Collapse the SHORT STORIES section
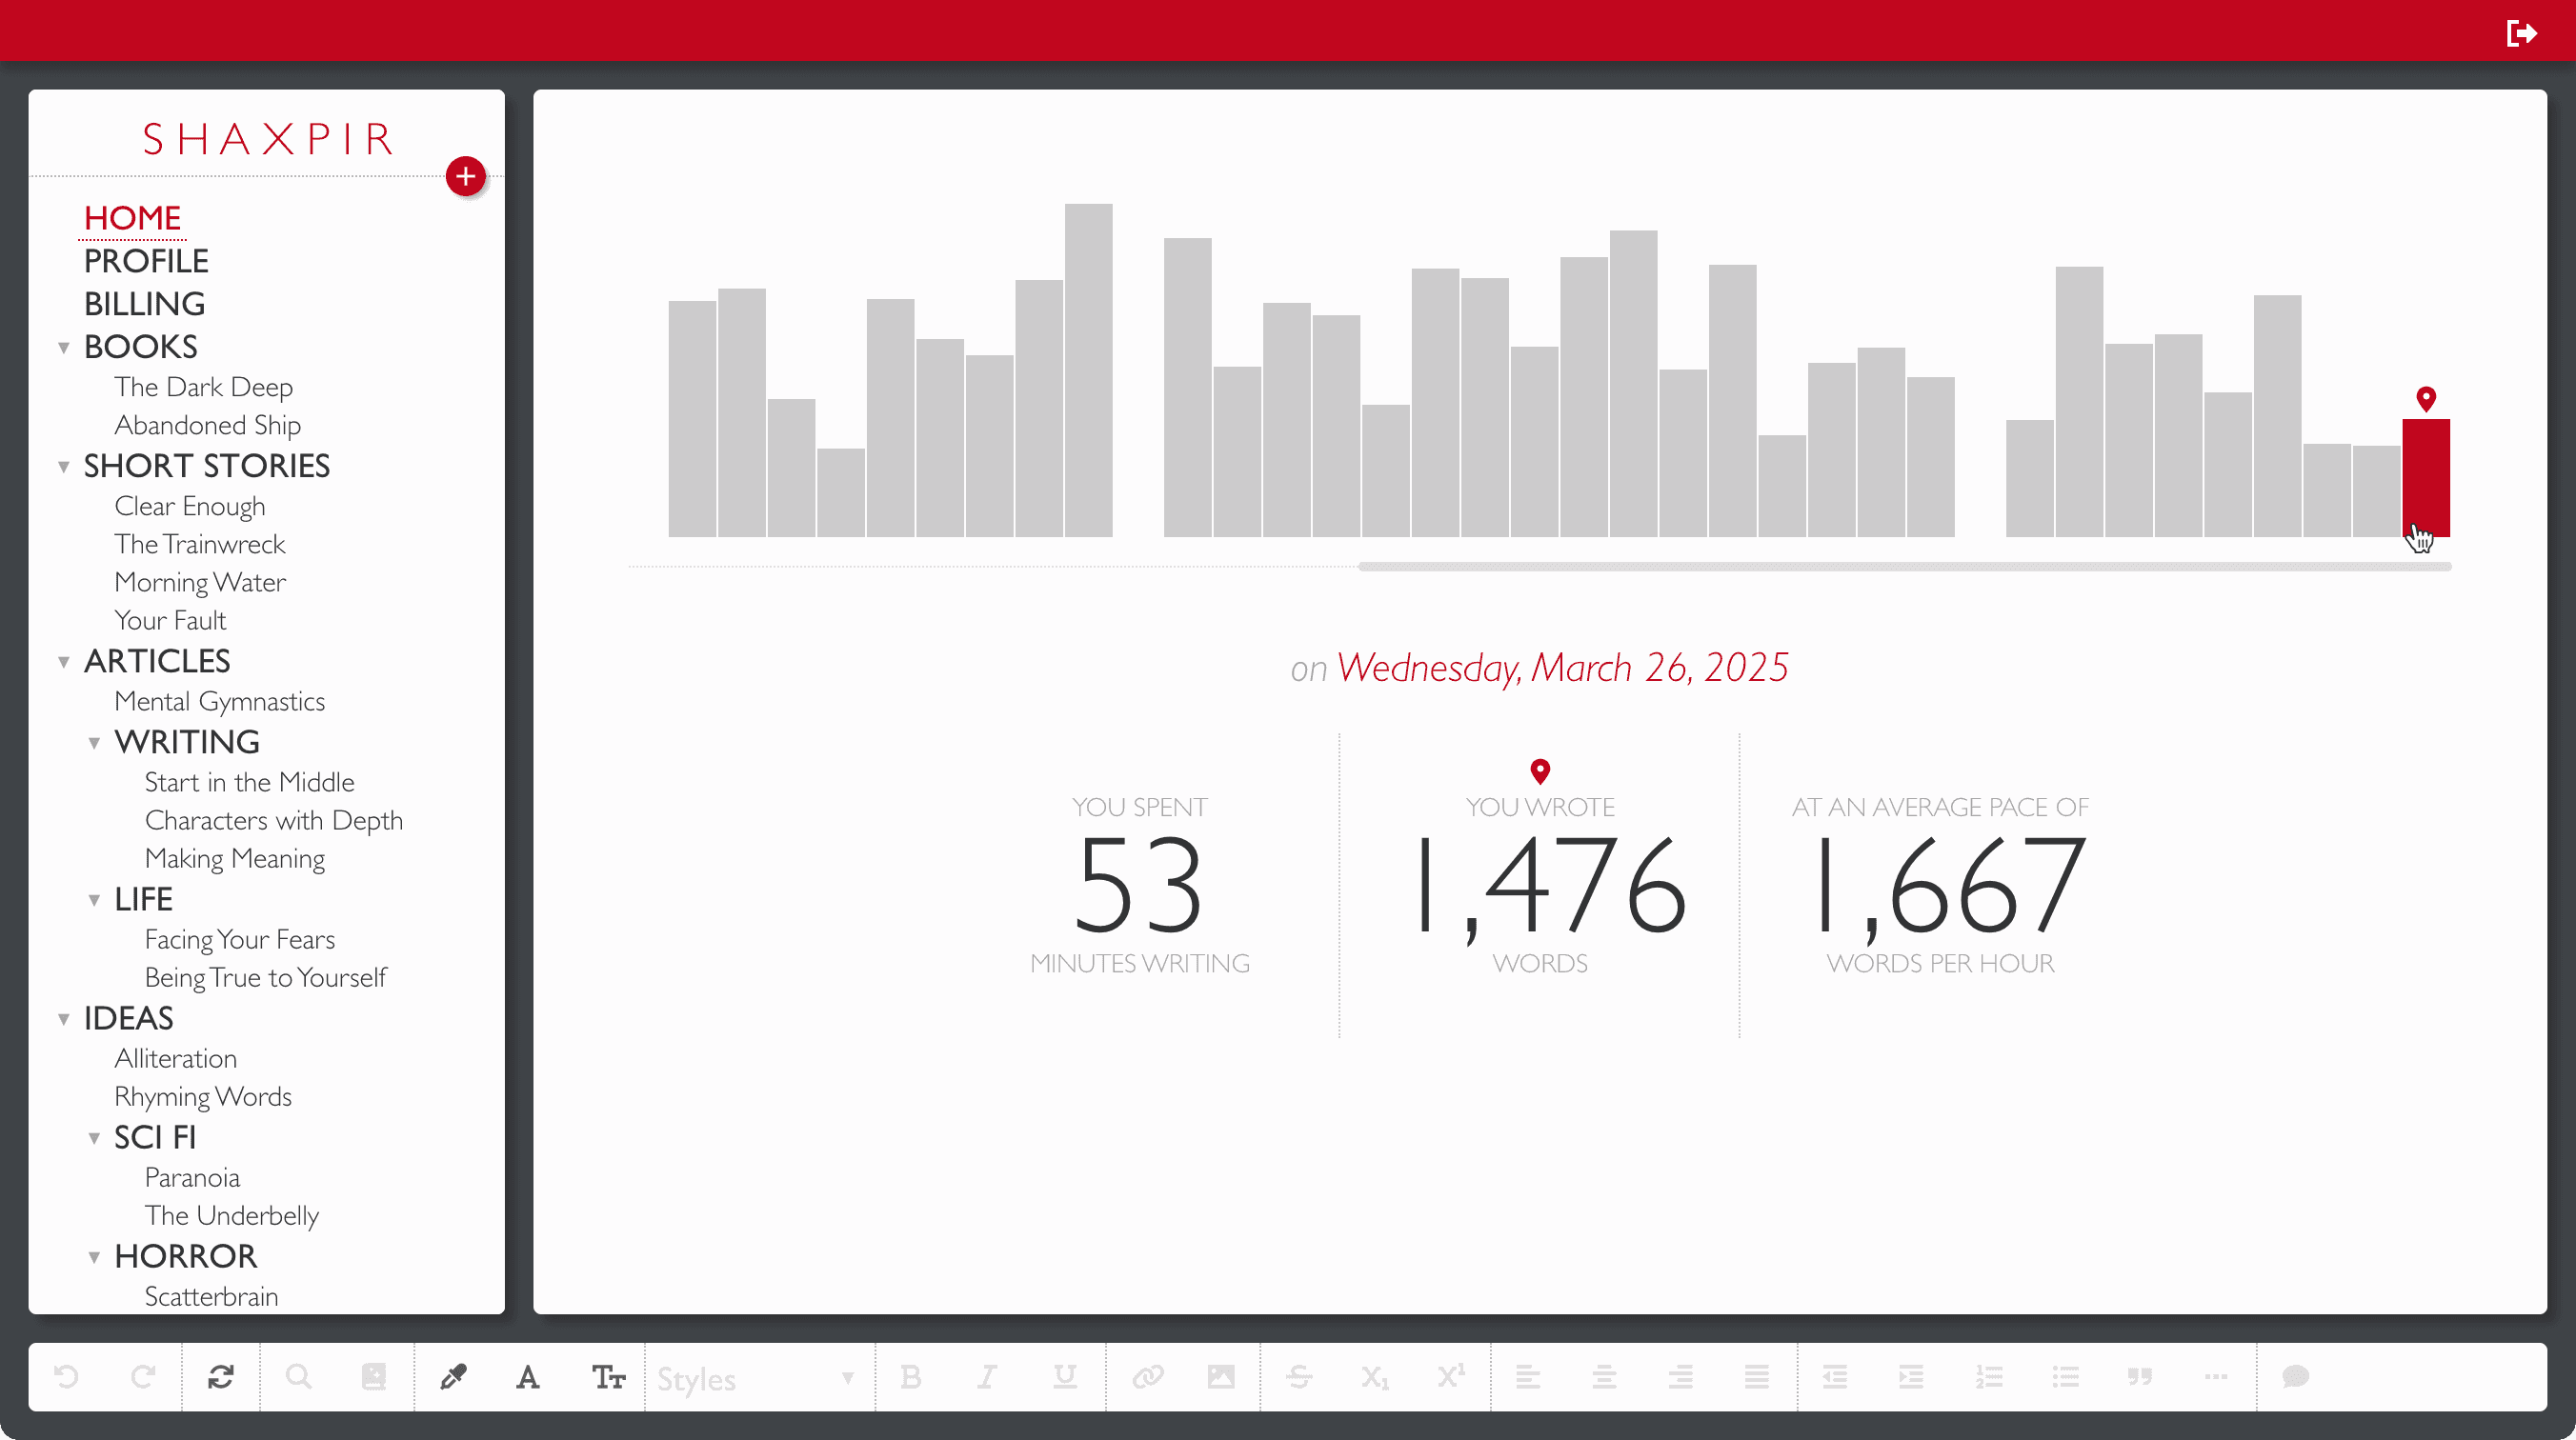This screenshot has height=1440, width=2576. click(65, 466)
